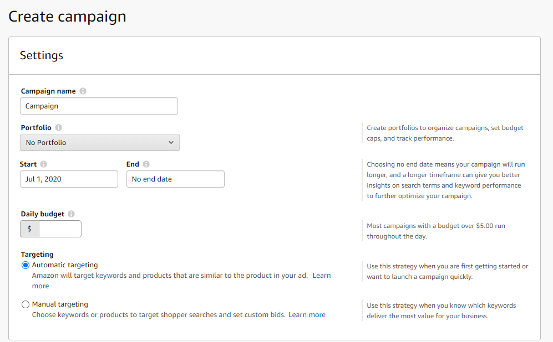Select the Automatic targeting radio button

(26, 265)
